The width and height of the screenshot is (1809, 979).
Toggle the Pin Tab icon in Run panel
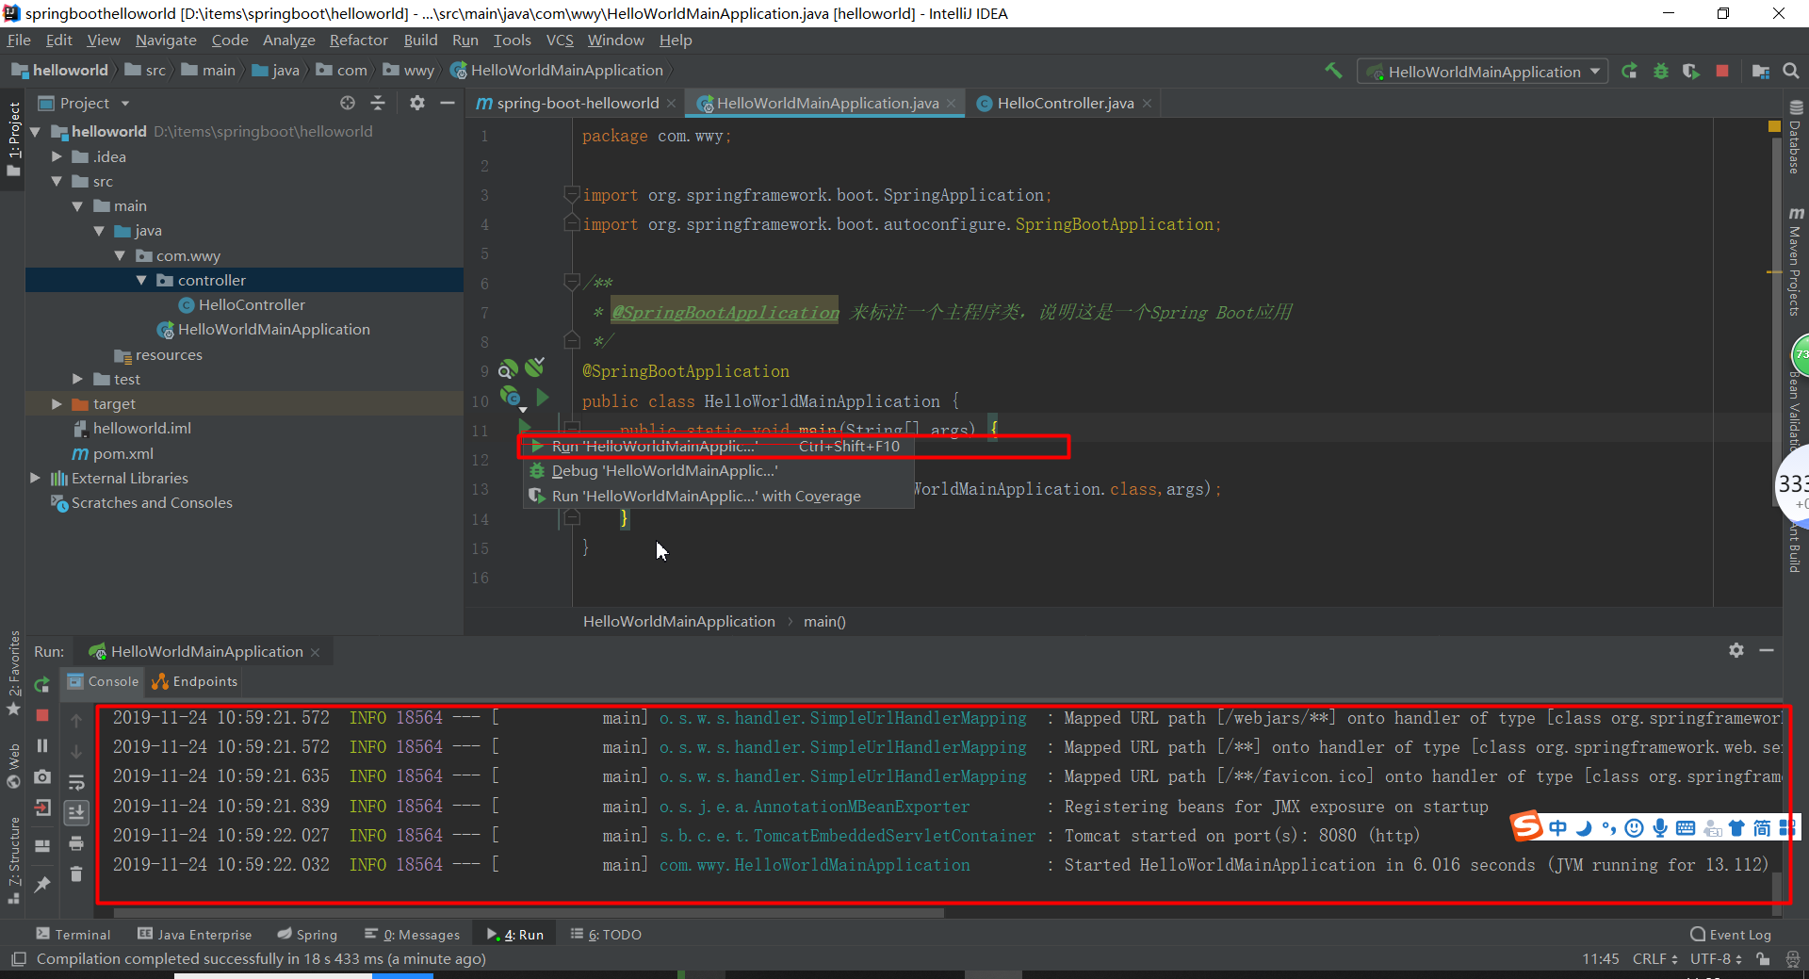[41, 884]
